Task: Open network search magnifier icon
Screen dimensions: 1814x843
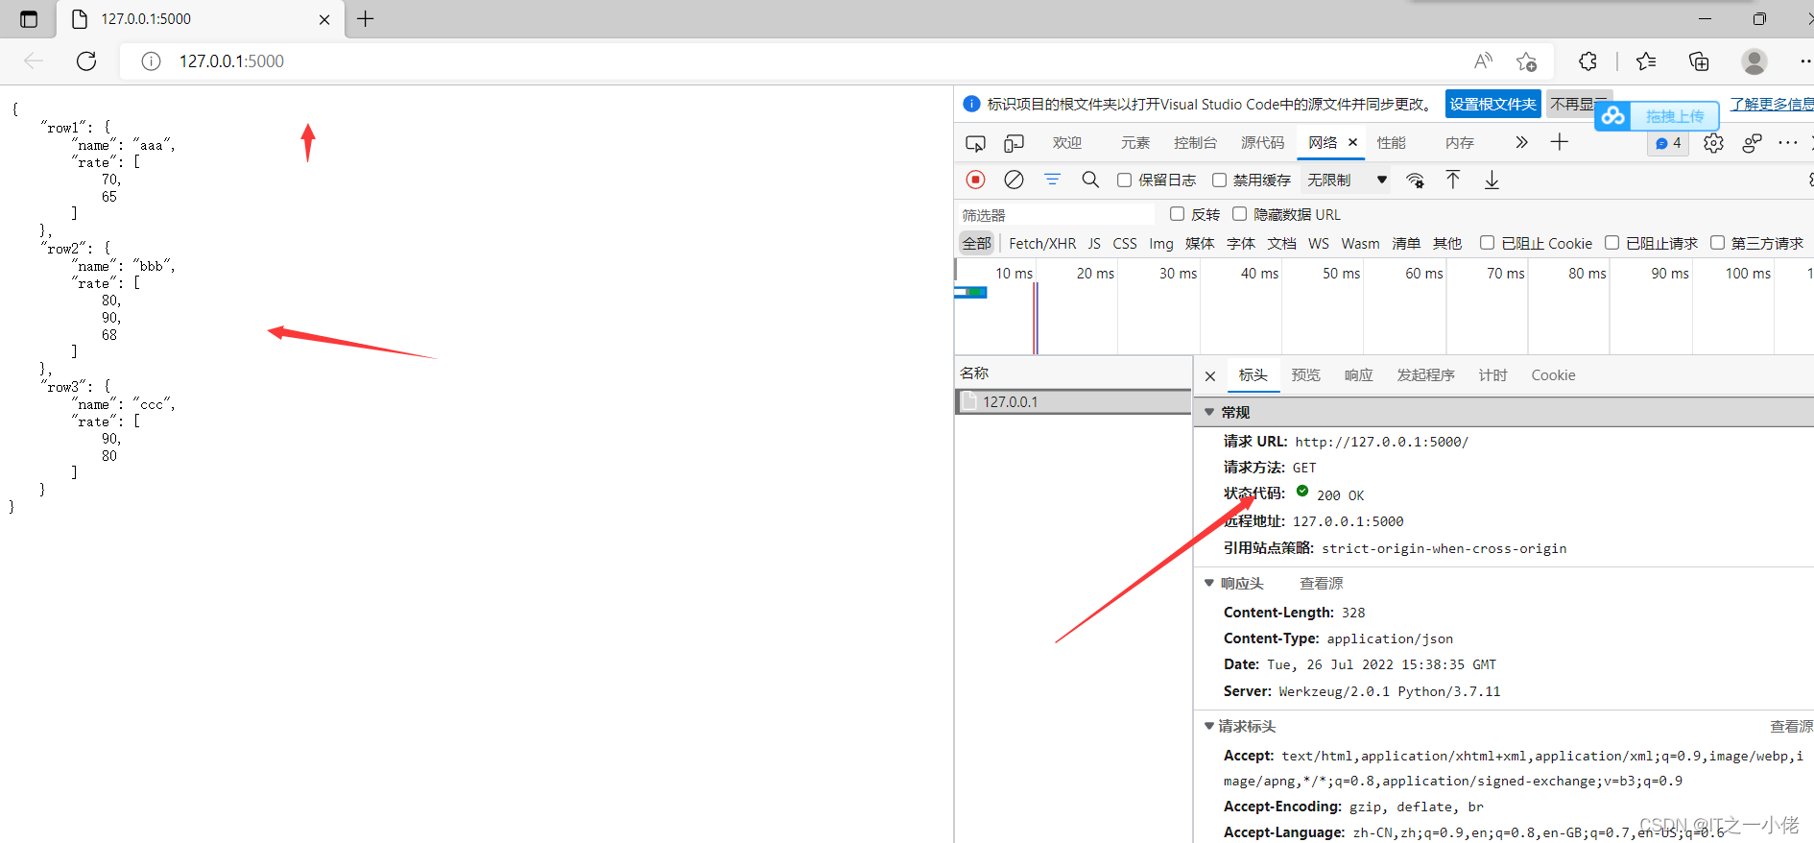Action: click(x=1090, y=180)
